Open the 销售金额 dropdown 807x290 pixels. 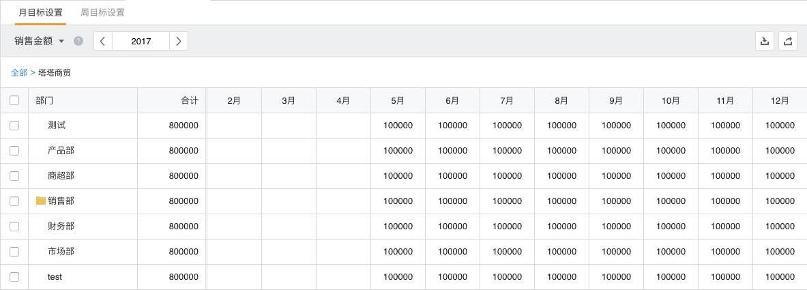tap(40, 41)
